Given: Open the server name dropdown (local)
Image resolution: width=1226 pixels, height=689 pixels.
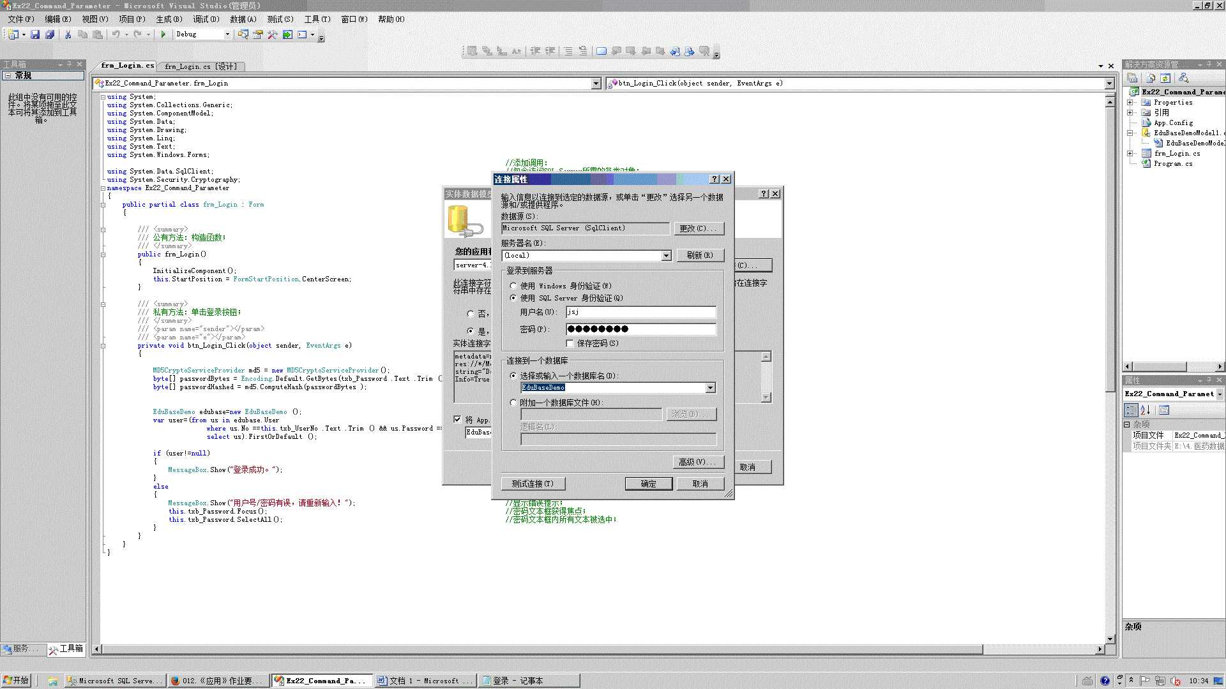Looking at the screenshot, I should point(666,255).
